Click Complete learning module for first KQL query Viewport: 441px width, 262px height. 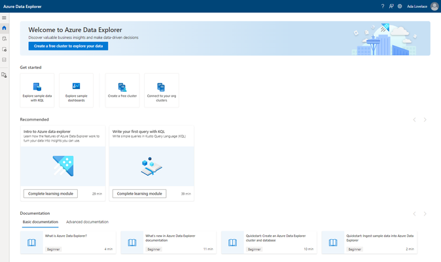coord(139,194)
